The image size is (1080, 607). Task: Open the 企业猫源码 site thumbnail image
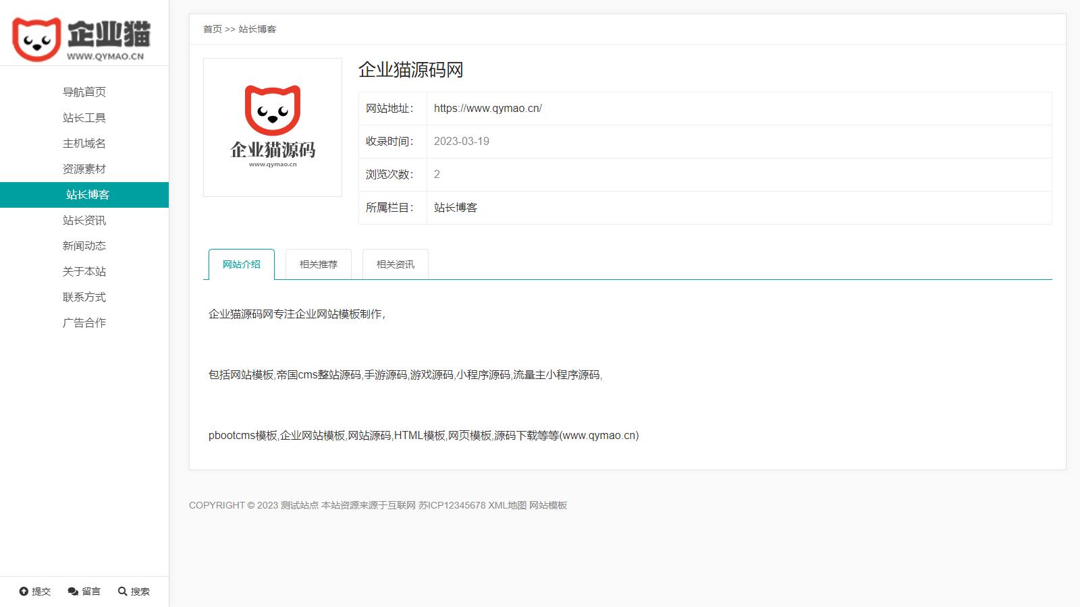[x=273, y=127]
